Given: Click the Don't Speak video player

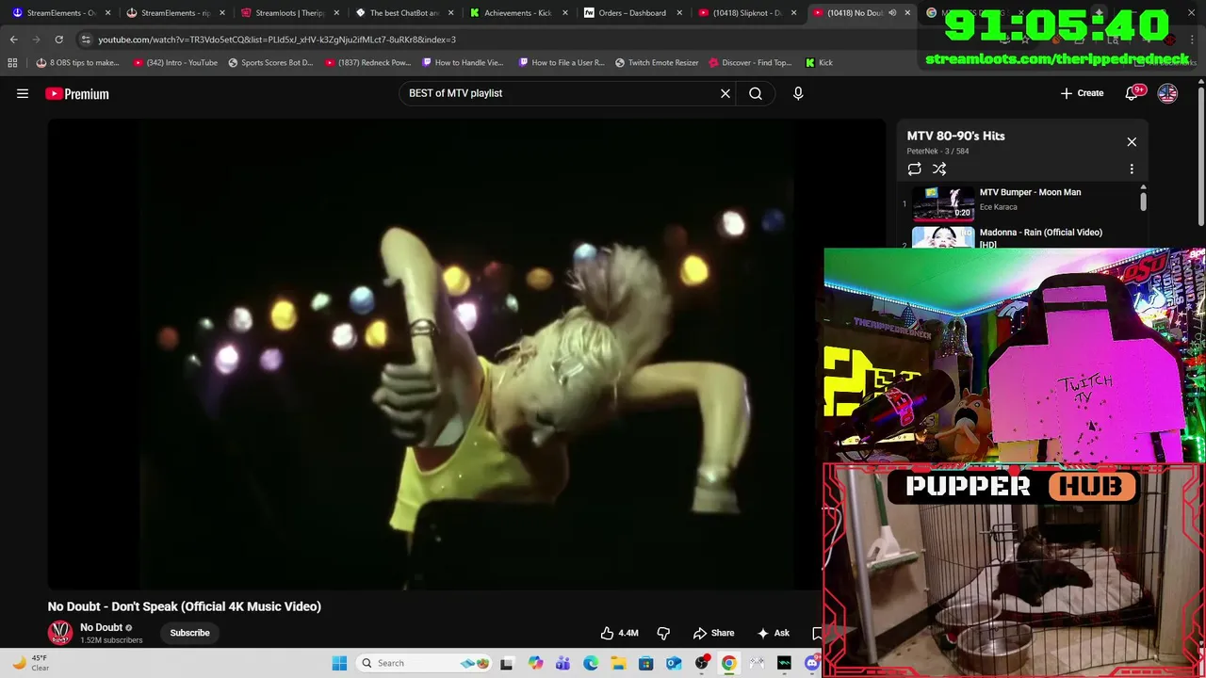Looking at the screenshot, I should pyautogui.click(x=466, y=354).
